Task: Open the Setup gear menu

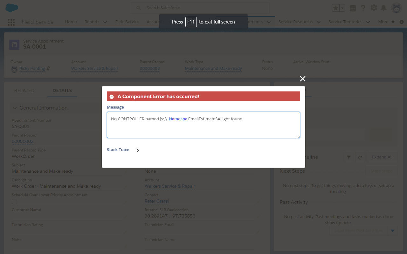Action: 374,8
